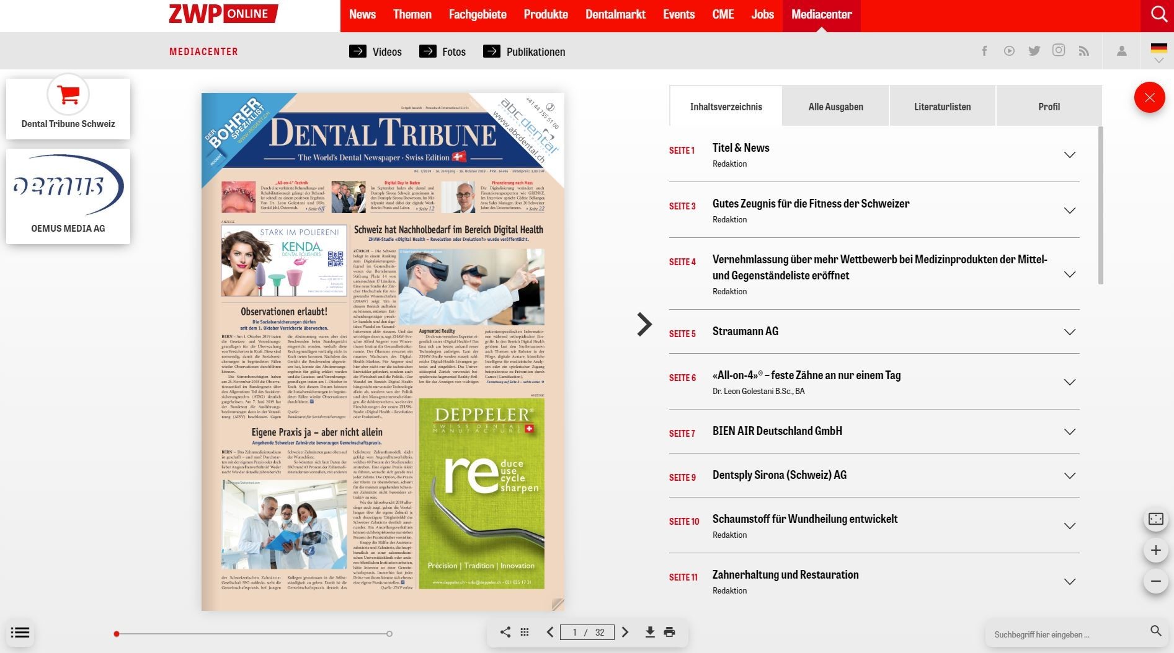Click the ZWP Online logo
This screenshot has width=1174, height=653.
[223, 14]
